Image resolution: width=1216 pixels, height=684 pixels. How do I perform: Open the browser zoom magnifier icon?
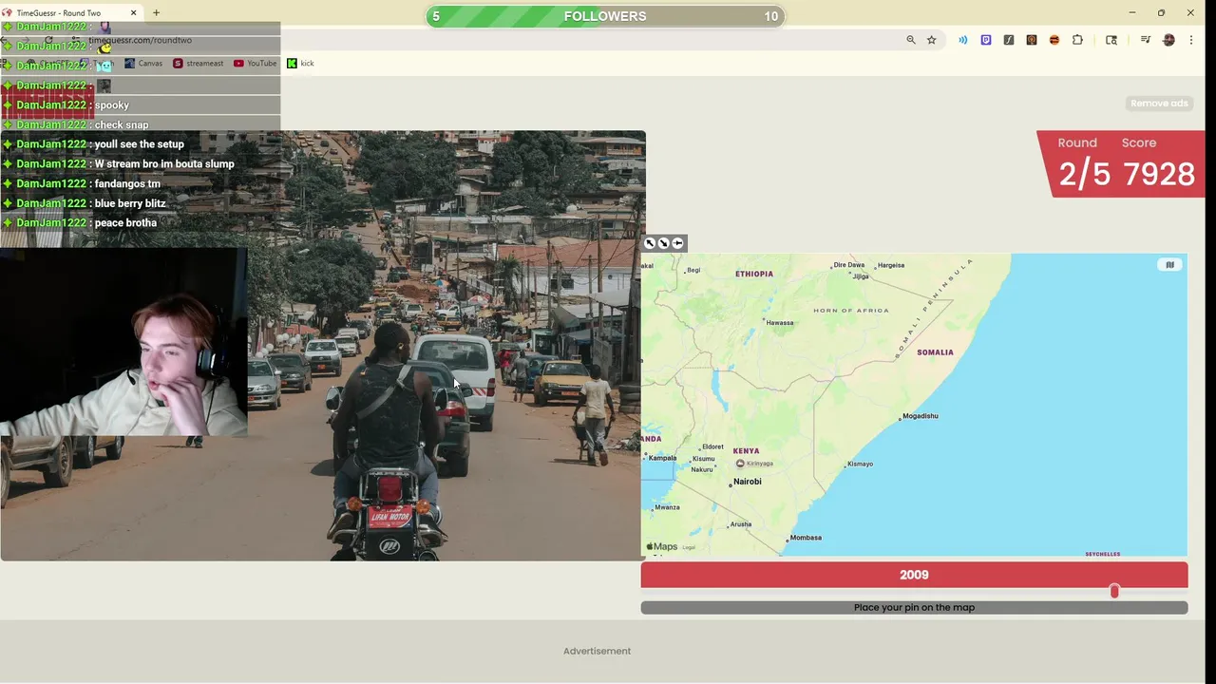(x=911, y=40)
